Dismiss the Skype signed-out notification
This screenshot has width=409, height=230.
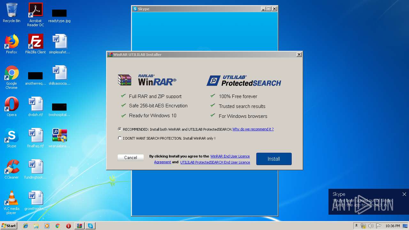(404, 194)
